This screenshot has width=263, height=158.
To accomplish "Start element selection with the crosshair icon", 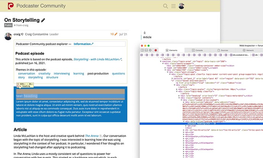I will coord(150,50).
